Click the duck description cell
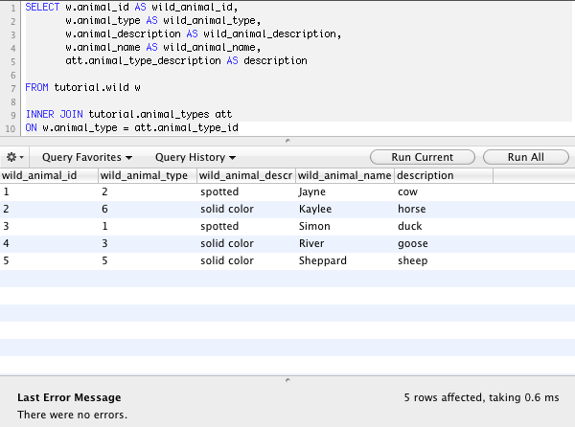 (444, 226)
